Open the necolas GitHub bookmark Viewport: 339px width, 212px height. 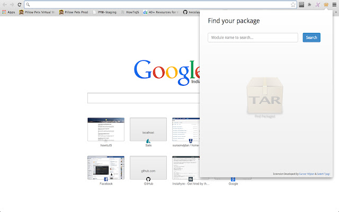point(191,12)
